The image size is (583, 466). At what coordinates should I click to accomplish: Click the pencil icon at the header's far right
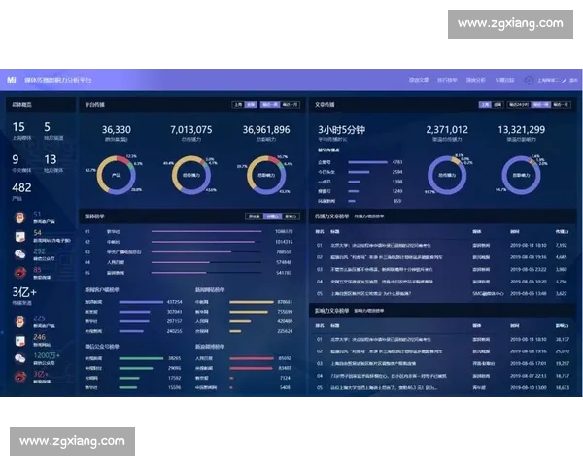click(x=565, y=80)
